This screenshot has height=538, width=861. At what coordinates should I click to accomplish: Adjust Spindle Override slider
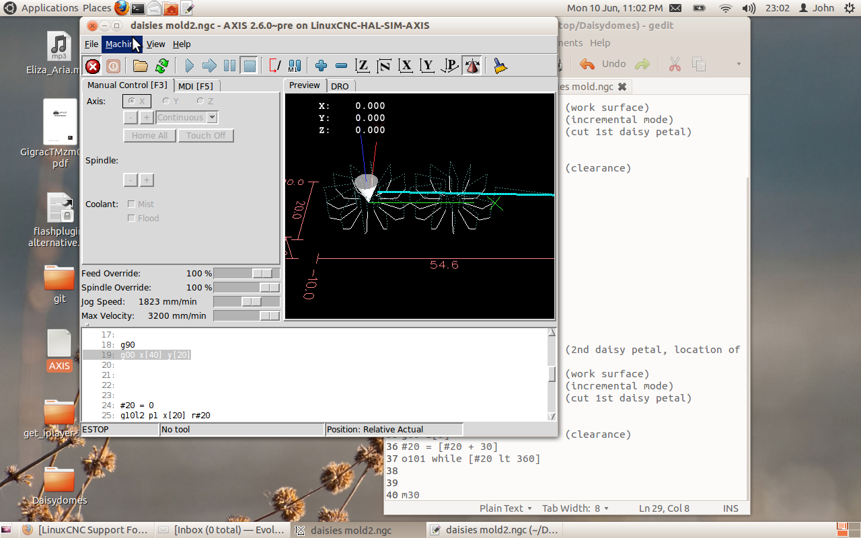[x=246, y=287]
